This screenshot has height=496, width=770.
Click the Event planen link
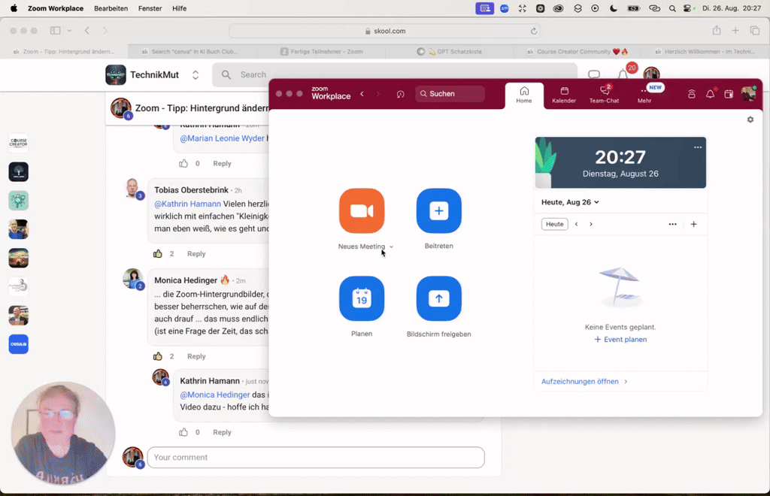click(x=620, y=340)
